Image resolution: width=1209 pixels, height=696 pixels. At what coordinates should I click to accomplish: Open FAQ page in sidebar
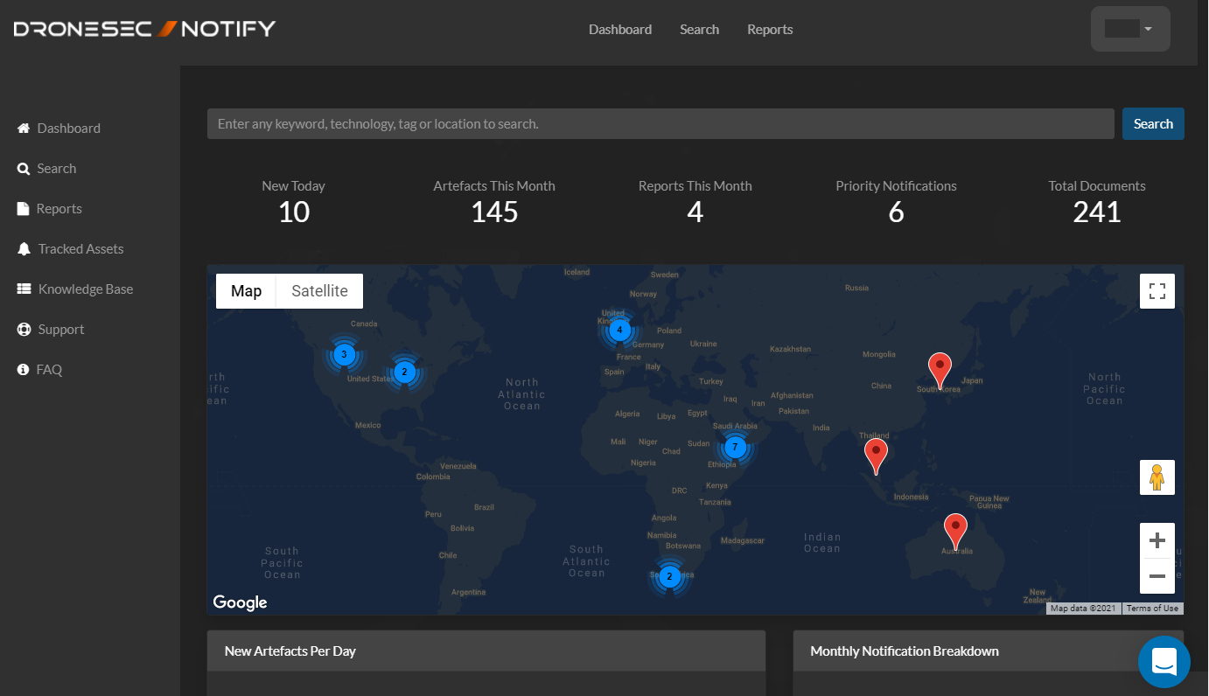pyautogui.click(x=49, y=370)
